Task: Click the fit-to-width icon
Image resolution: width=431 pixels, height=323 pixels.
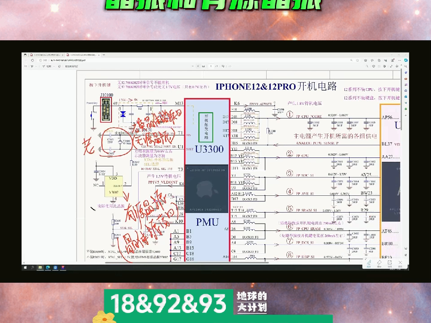Action: point(204,66)
